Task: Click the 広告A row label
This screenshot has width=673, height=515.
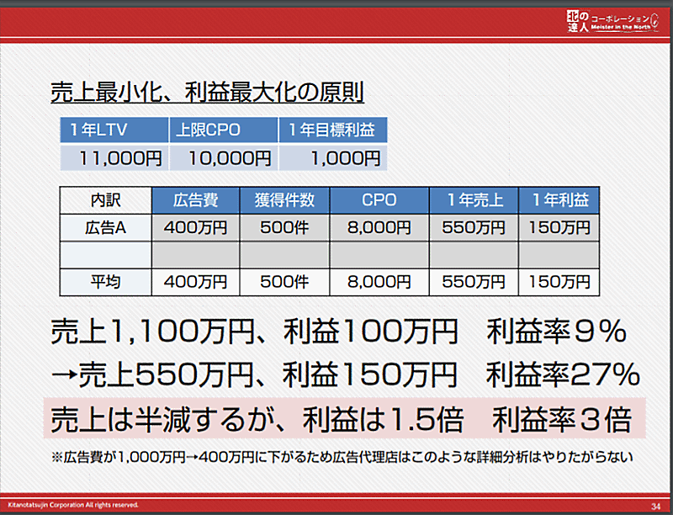Action: pos(105,227)
